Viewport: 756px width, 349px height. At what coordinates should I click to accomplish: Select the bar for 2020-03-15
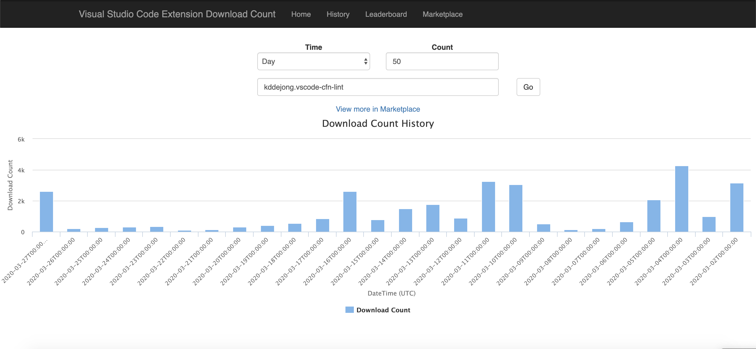pyautogui.click(x=378, y=226)
